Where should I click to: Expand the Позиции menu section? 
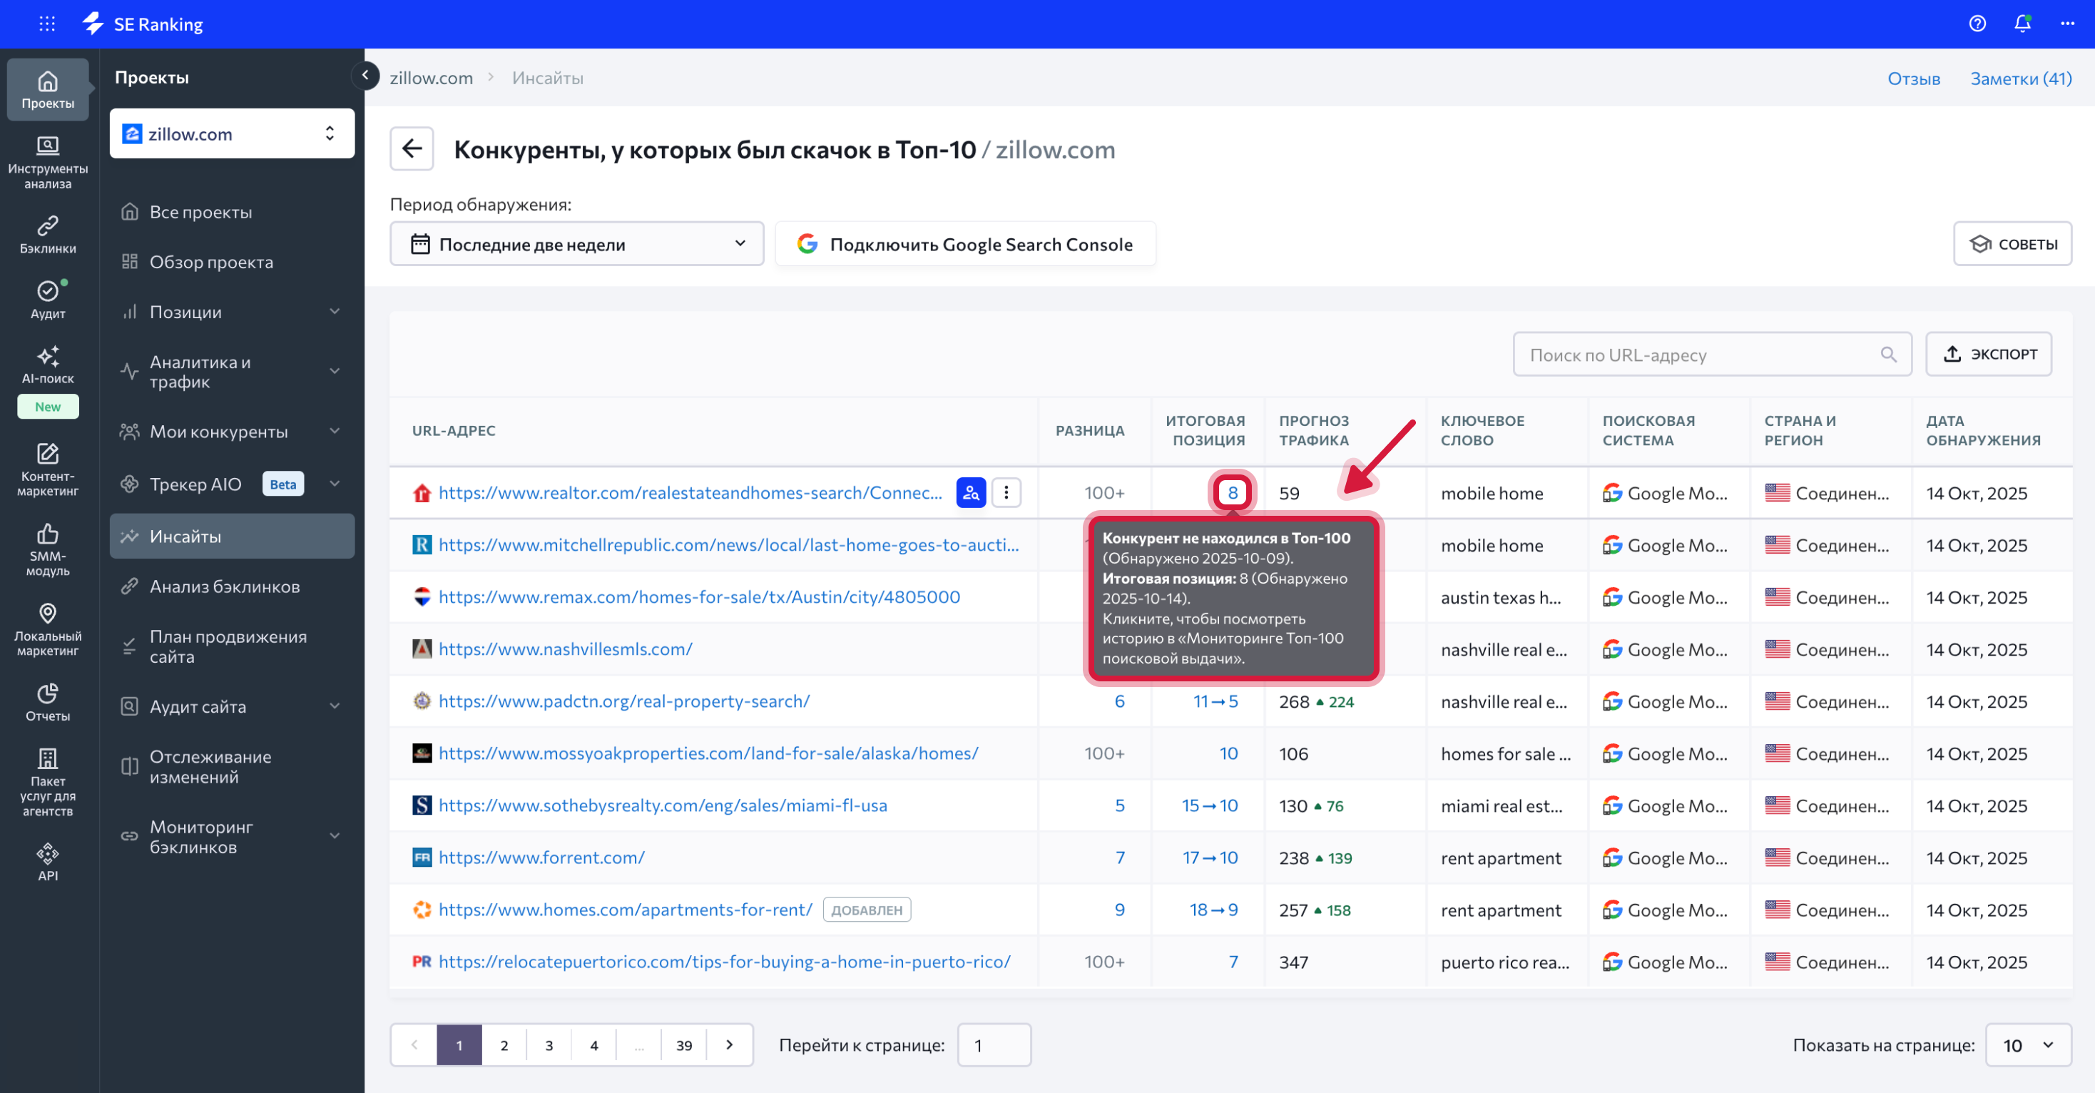pos(232,312)
